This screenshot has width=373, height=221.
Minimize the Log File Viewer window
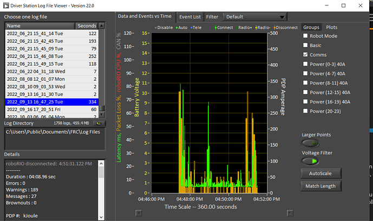coord(326,5)
